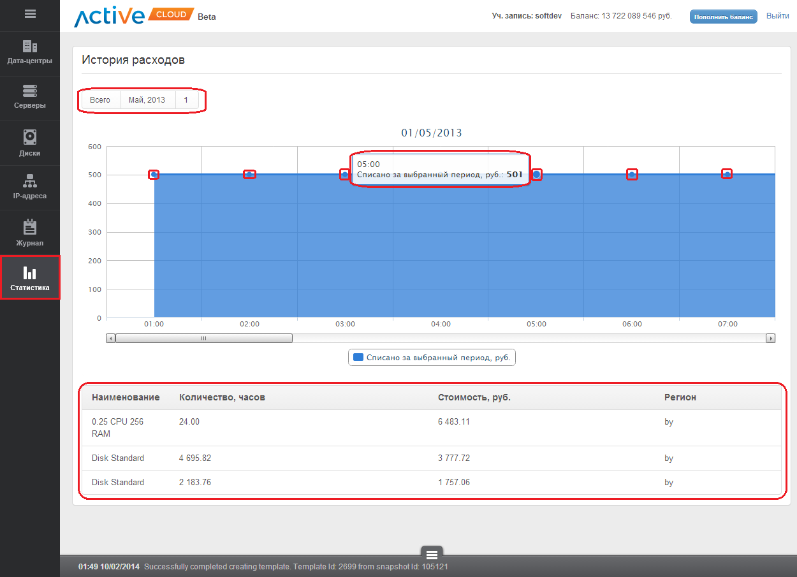
Task: Open the hamburger menu in the sidebar
Action: 30,14
